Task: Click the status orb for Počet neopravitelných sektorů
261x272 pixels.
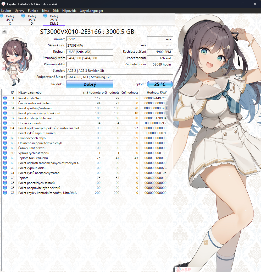Action: (x=5, y=188)
